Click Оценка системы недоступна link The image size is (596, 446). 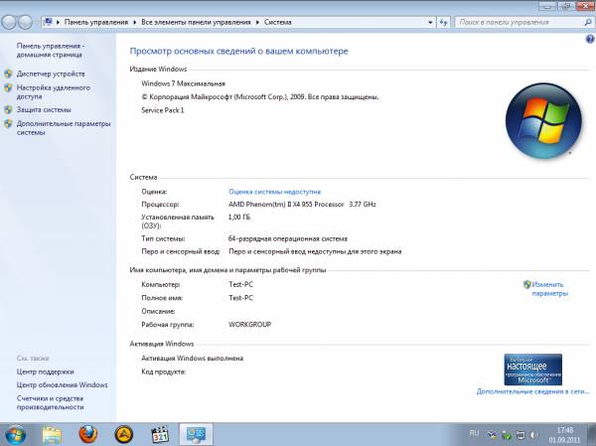point(274,192)
